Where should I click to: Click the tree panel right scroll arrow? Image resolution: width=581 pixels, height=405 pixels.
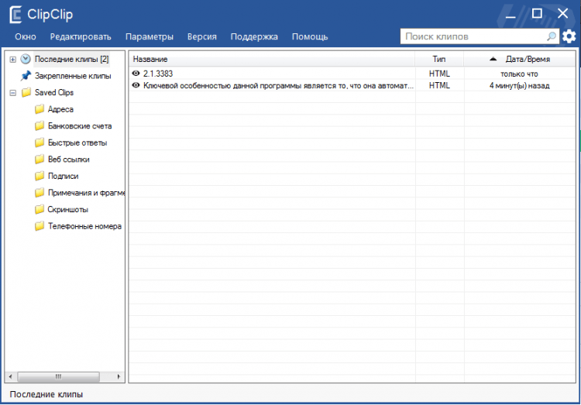[x=119, y=376]
